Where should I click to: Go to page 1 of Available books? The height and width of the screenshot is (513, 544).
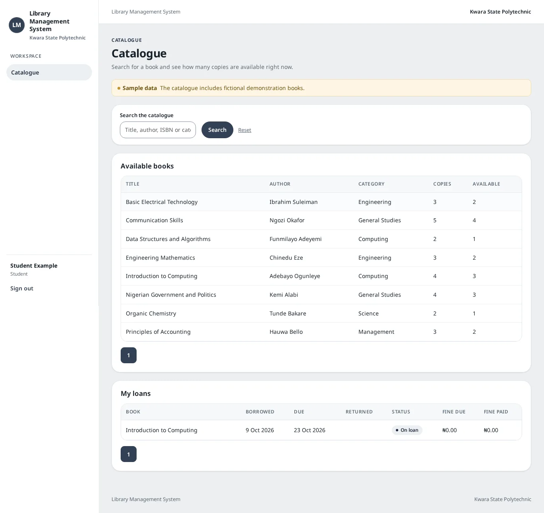129,355
